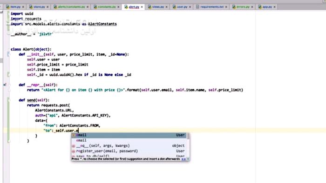Click 'self.price_limit = price_limit' line
The height and width of the screenshot is (183, 326).
point(58,65)
